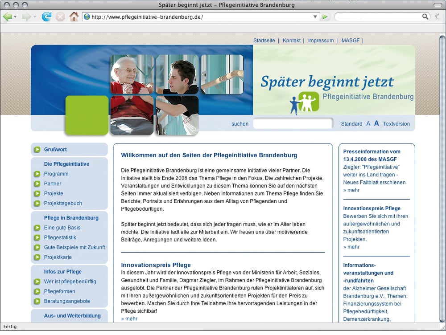Click the toolbar pill button in the title bar
The image size is (446, 335).
coord(438,5)
